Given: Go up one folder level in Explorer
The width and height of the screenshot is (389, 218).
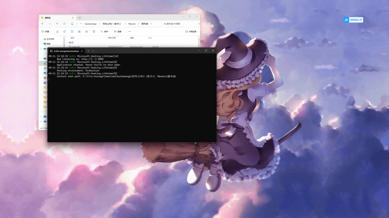Looking at the screenshot, I should (57, 23).
